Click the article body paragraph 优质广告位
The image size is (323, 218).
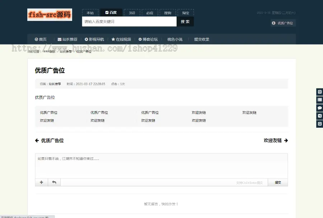click(45, 97)
